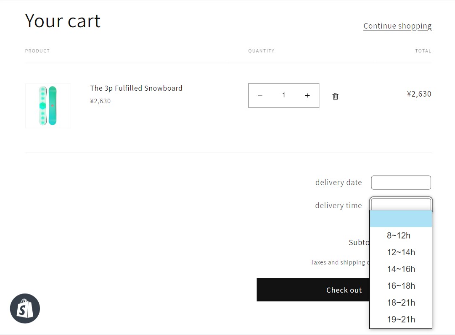Screen dimensions: 455x335
Task: Collapse the delivery time dropdown box
Action: 401,204
